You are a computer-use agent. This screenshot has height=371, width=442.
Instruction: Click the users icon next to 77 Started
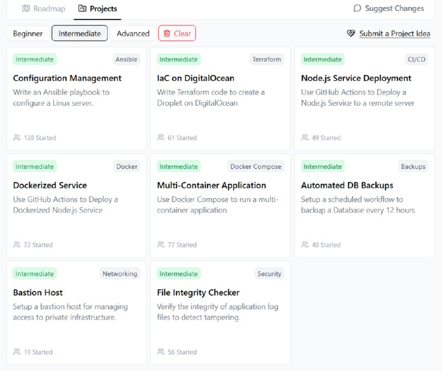click(x=161, y=244)
